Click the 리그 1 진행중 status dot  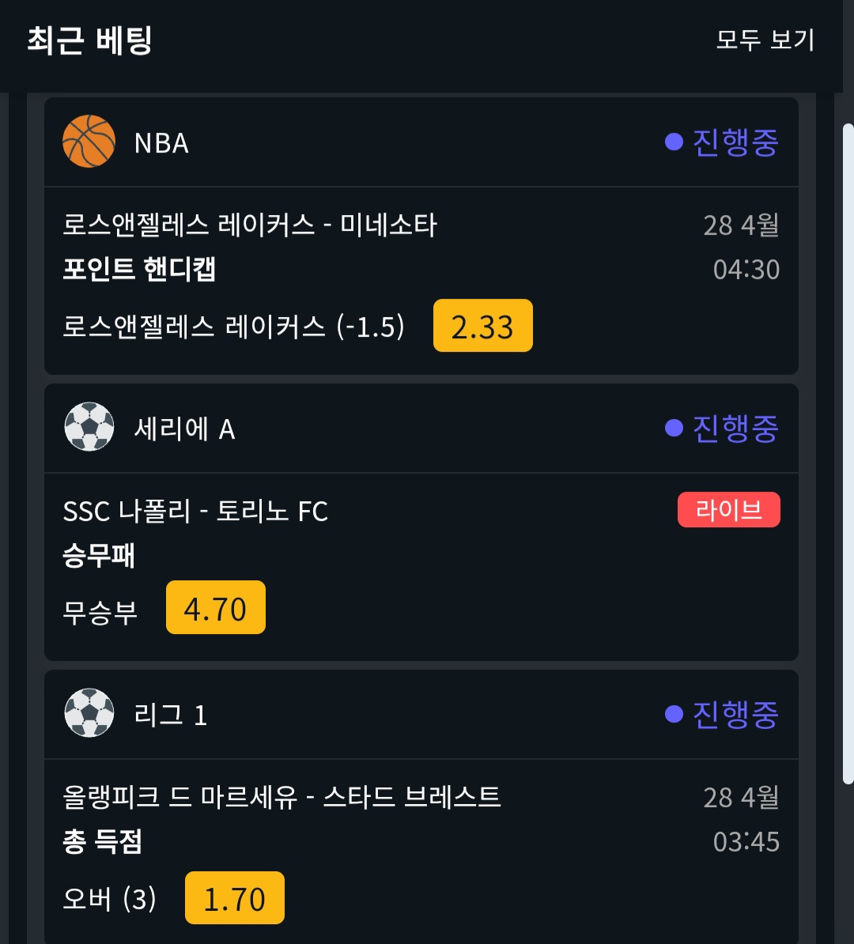[x=674, y=715]
